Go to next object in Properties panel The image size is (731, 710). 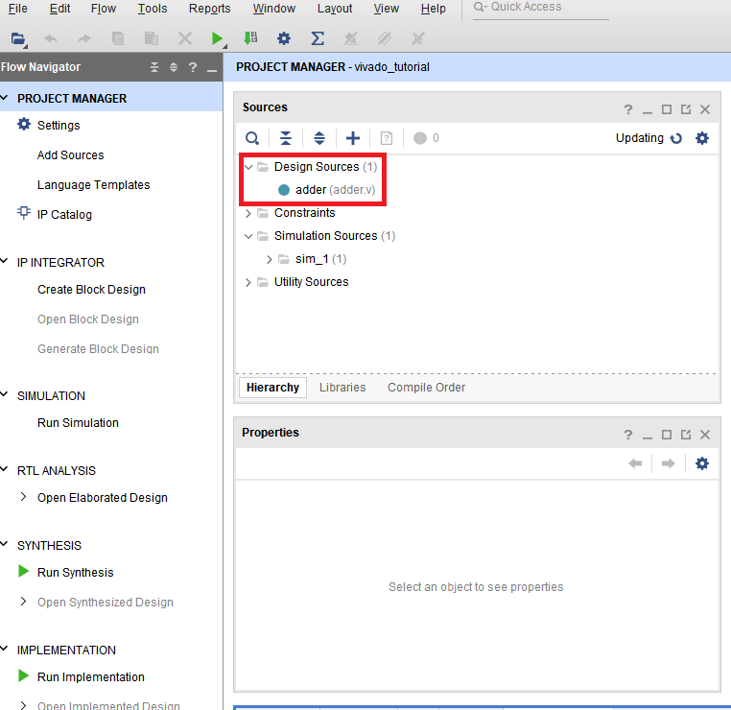668,463
